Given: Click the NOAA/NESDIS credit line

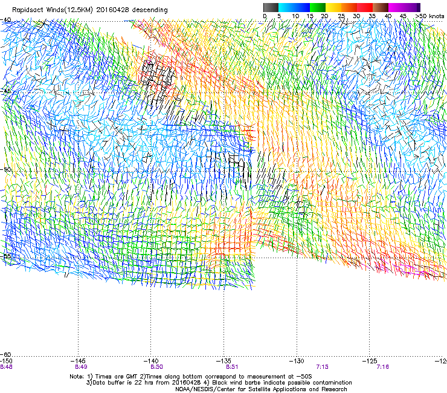Looking at the screenshot, I should [x=261, y=389].
